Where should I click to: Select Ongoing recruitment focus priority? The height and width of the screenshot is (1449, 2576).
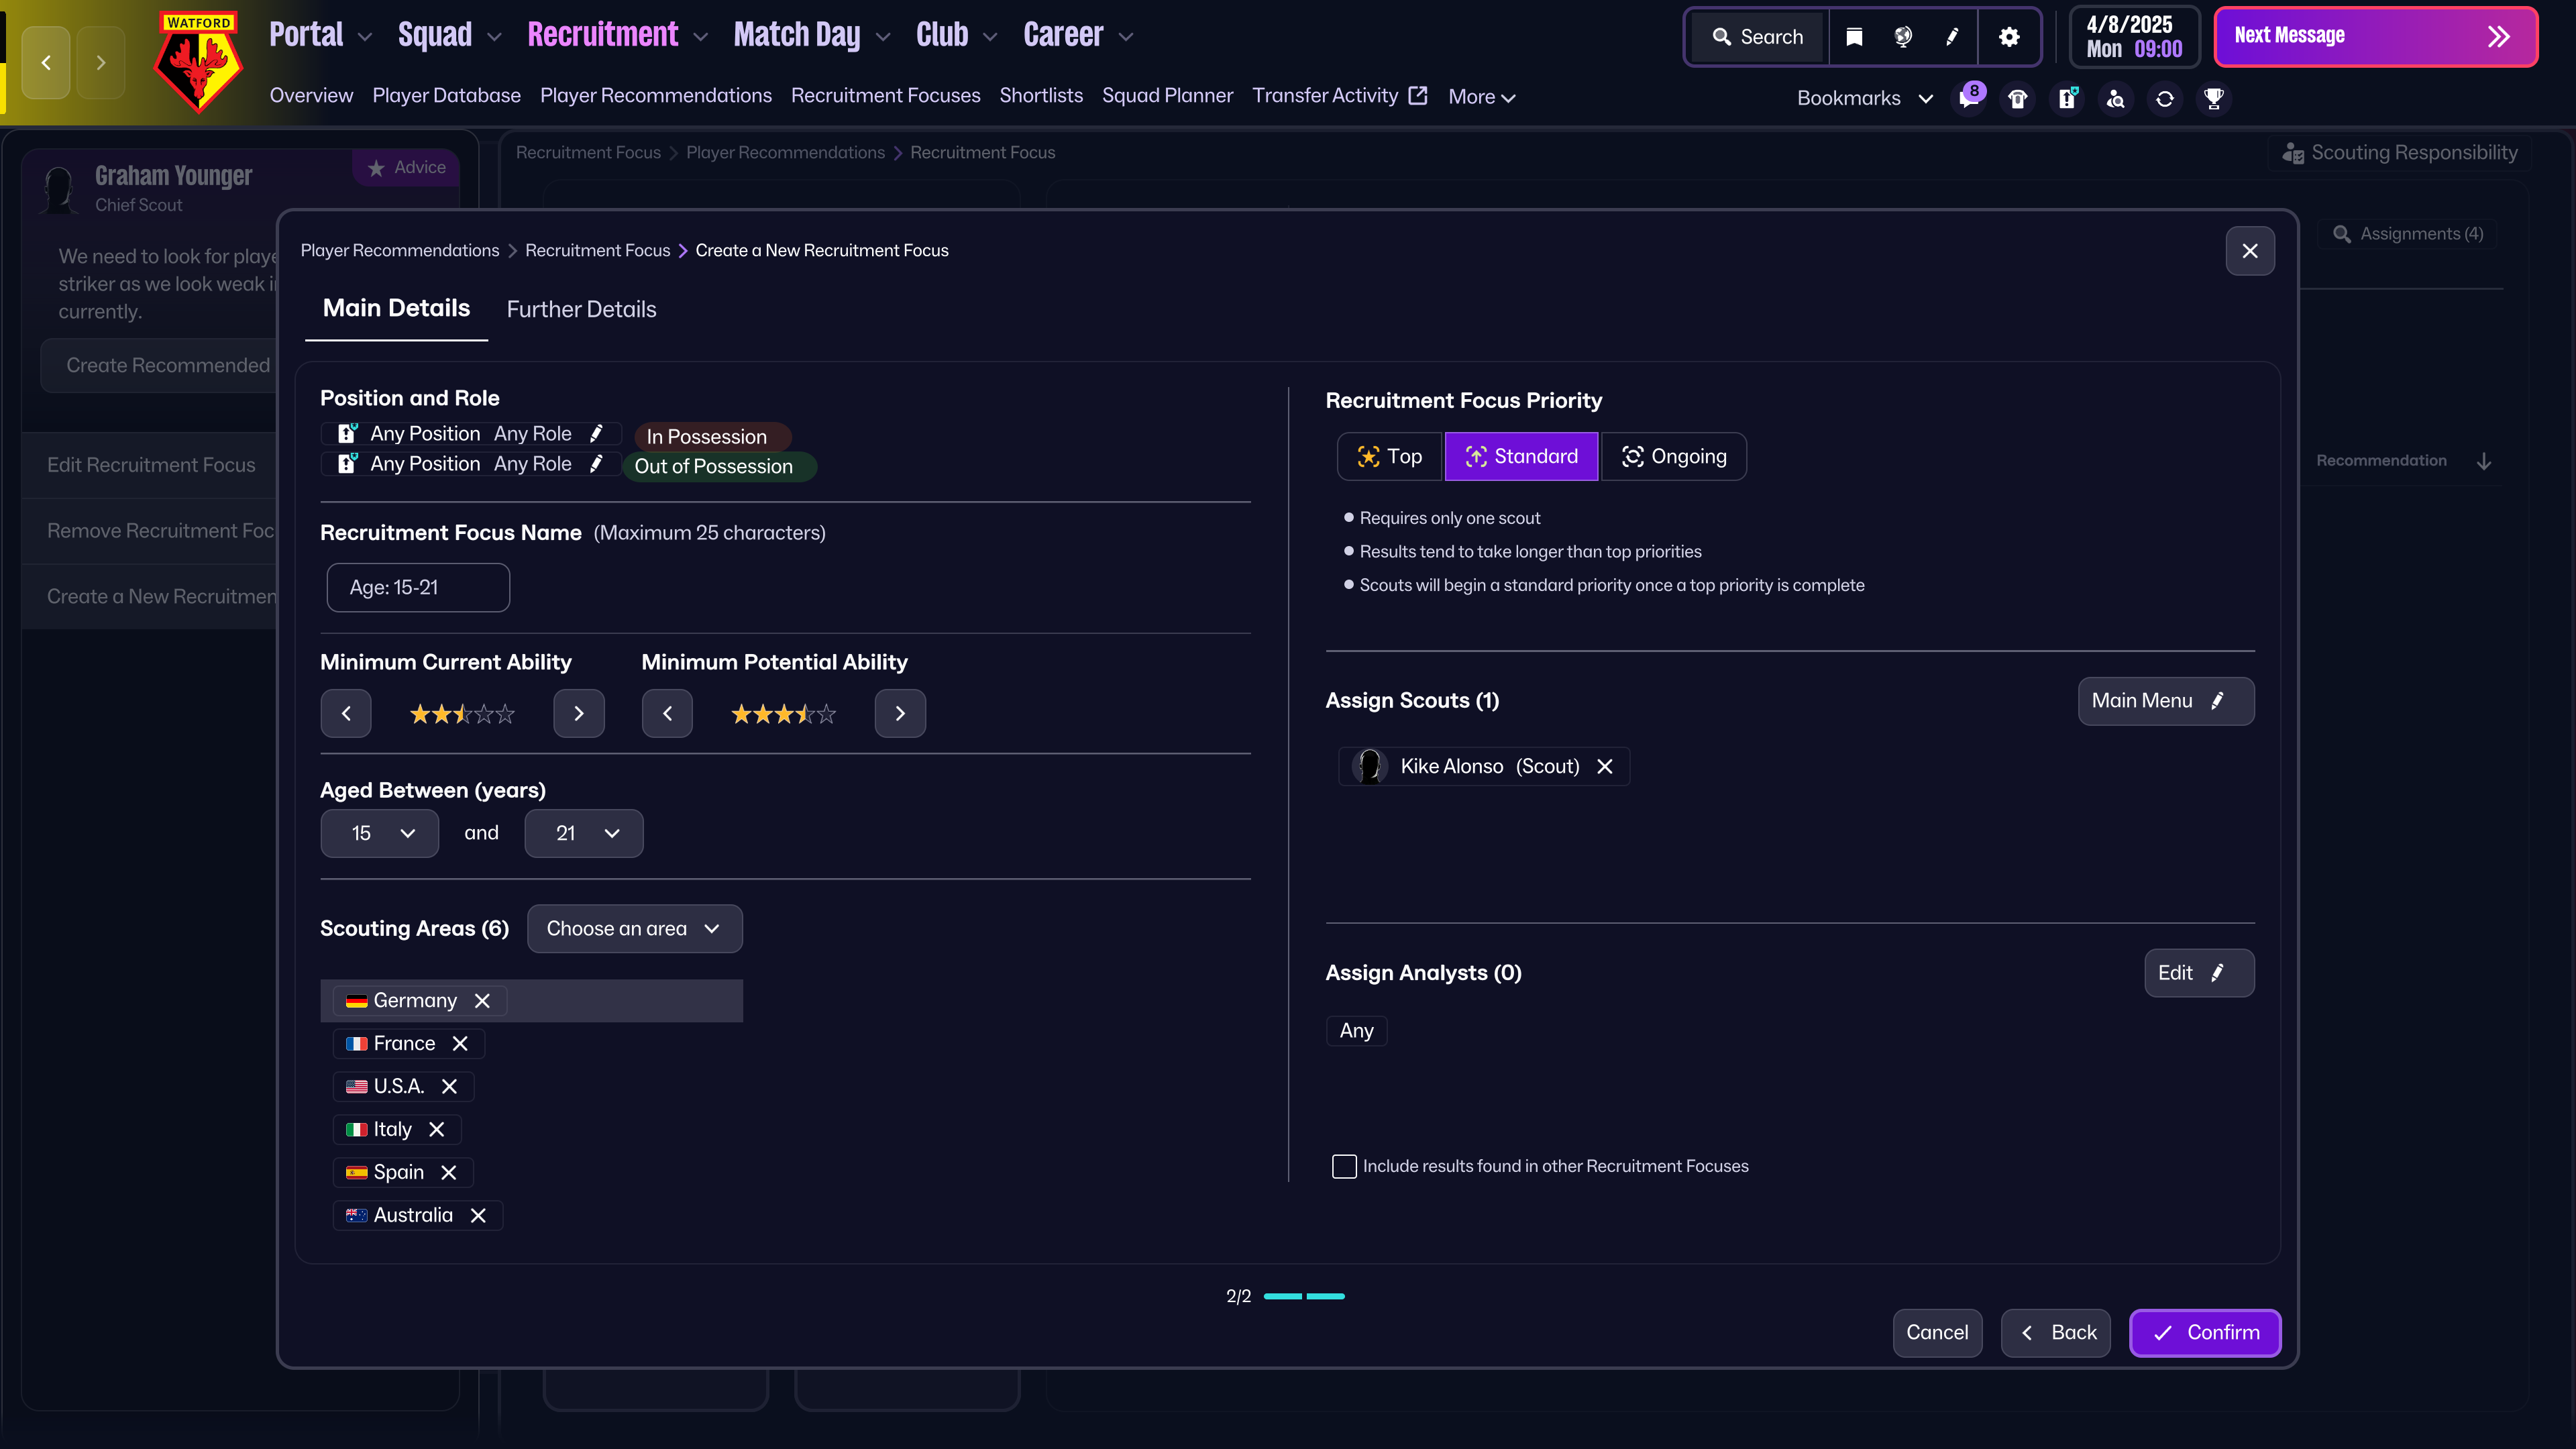point(1674,456)
